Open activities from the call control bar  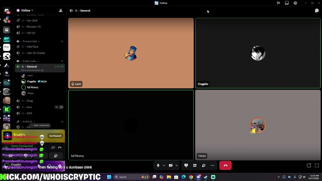pyautogui.click(x=195, y=165)
